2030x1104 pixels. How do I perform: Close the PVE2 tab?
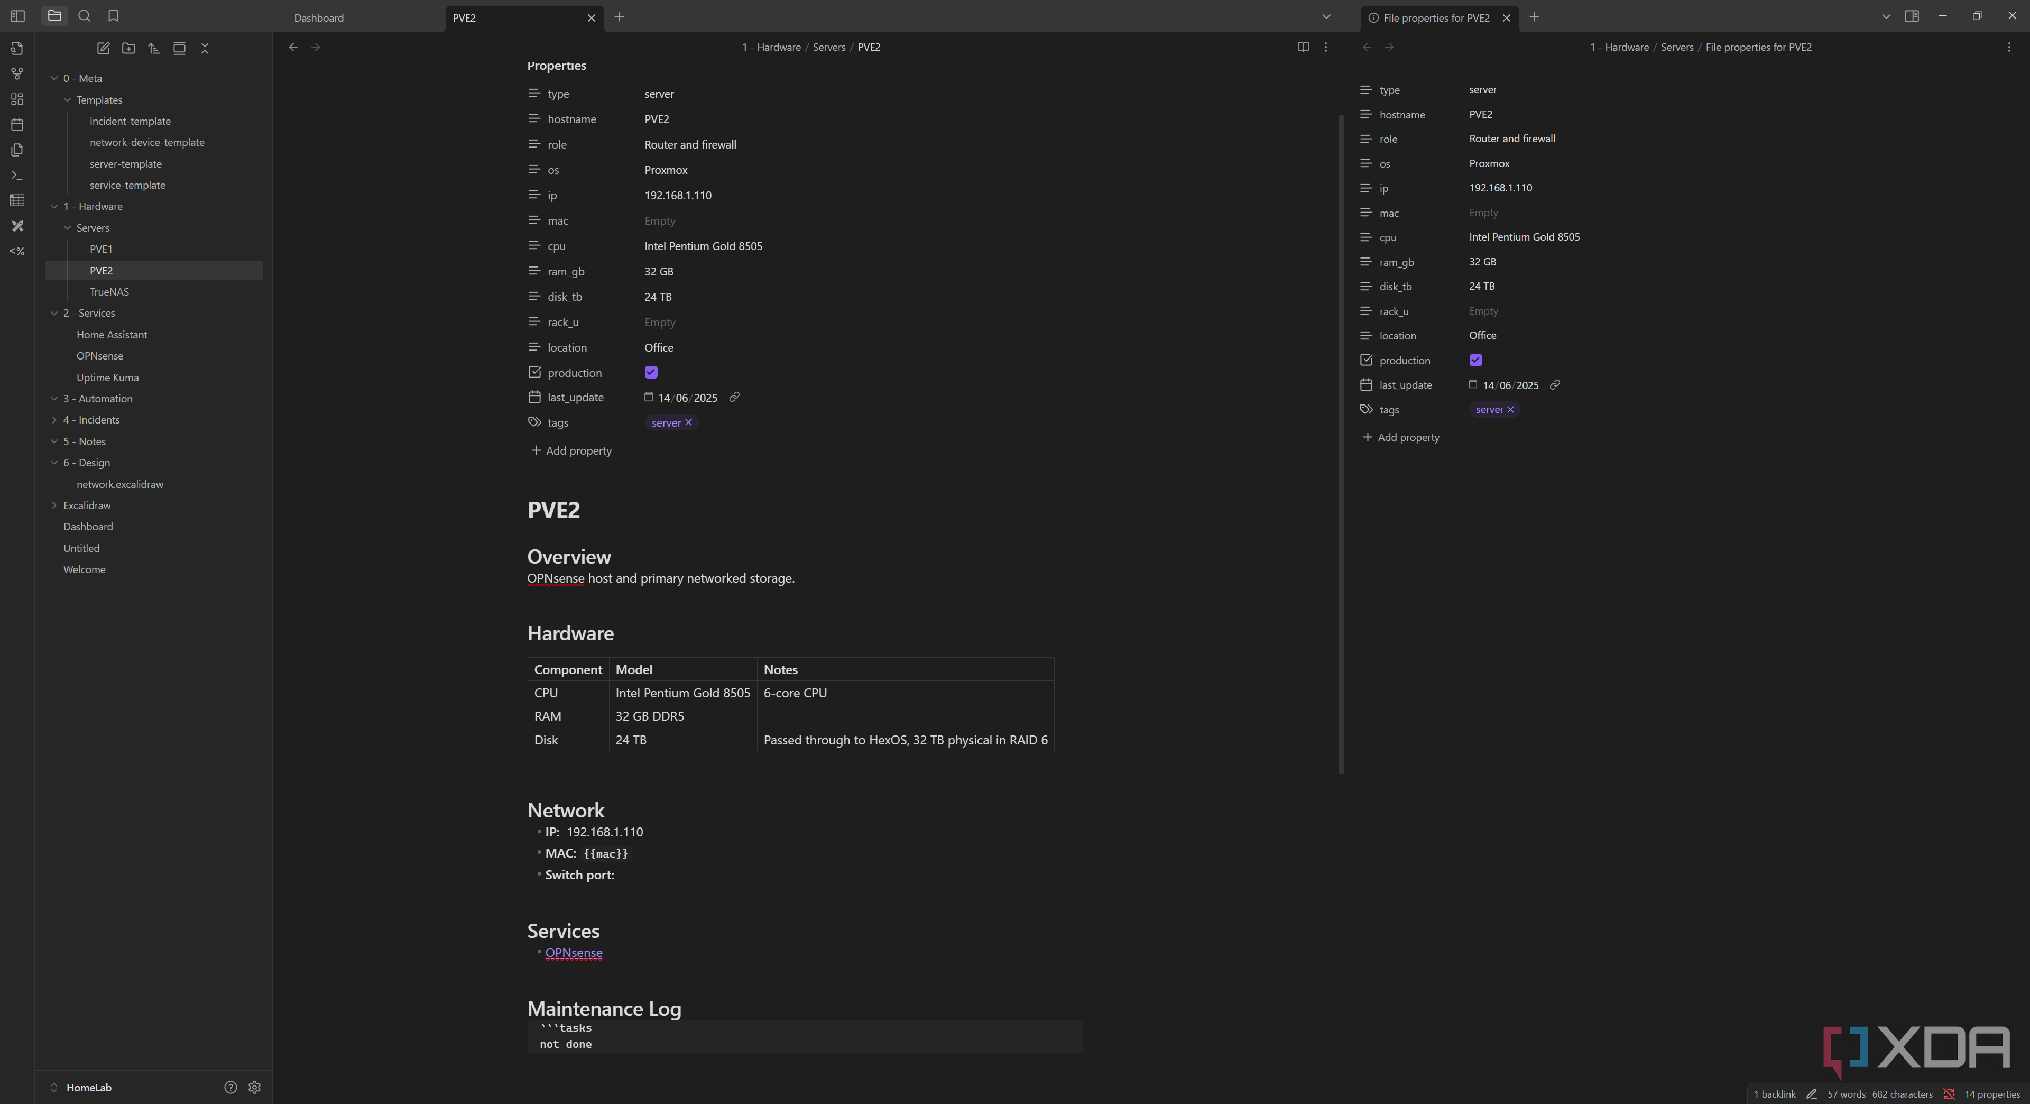click(591, 17)
